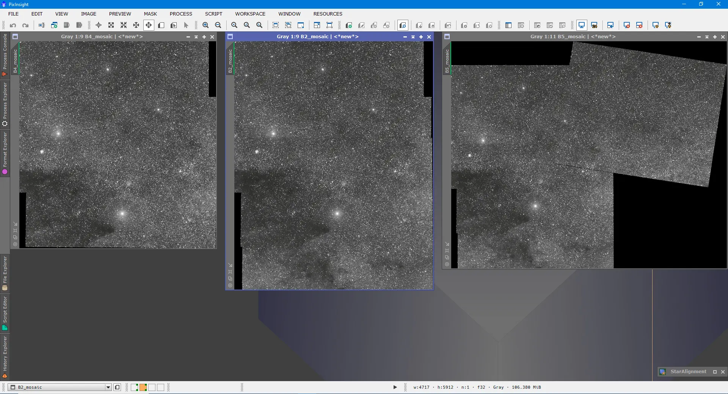The width and height of the screenshot is (728, 394).
Task: Select the four-arrow diamond move tool
Action: pyautogui.click(x=149, y=25)
